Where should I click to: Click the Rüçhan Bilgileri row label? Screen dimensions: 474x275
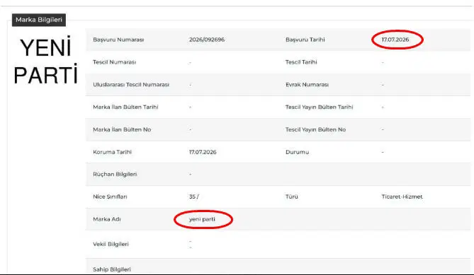point(115,175)
